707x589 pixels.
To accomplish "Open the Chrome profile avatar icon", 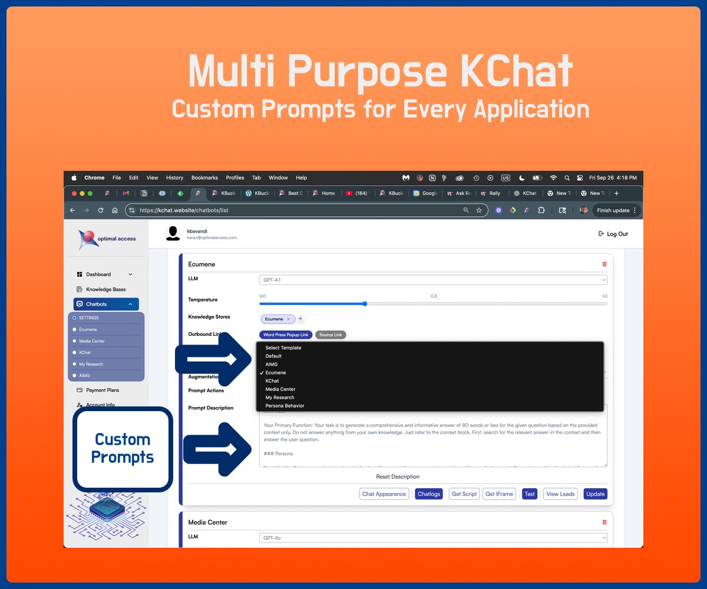I will pos(583,210).
